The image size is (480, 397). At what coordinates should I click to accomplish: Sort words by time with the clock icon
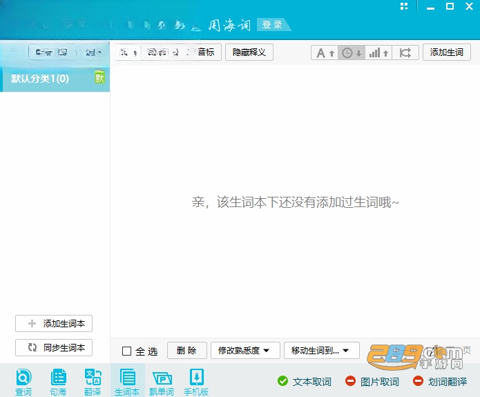point(352,53)
